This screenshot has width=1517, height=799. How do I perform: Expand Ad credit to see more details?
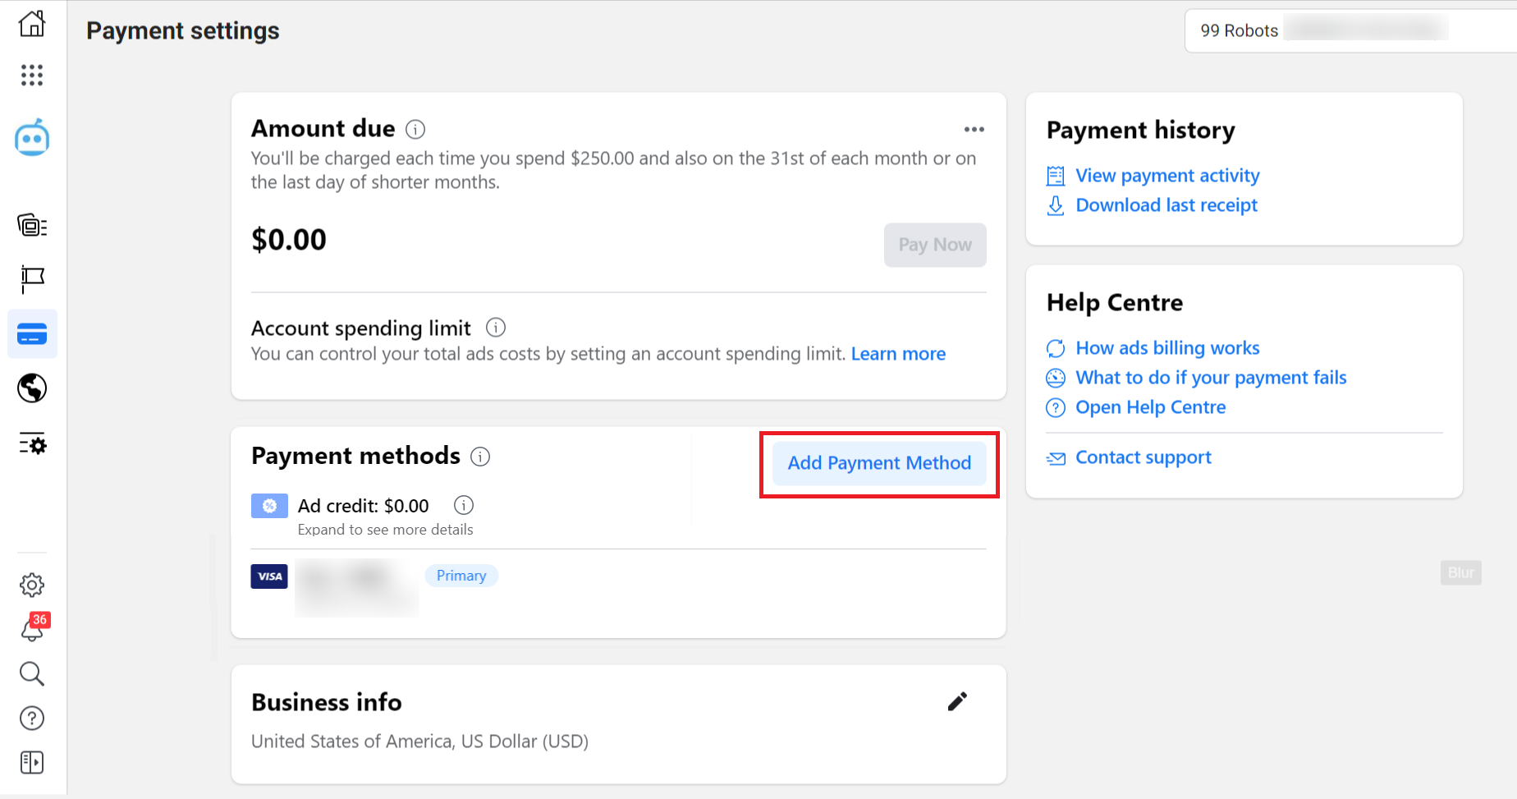(385, 530)
